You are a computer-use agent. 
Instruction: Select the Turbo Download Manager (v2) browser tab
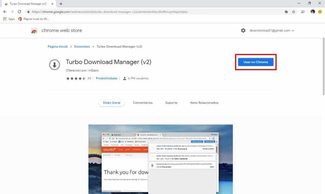[x=28, y=4]
